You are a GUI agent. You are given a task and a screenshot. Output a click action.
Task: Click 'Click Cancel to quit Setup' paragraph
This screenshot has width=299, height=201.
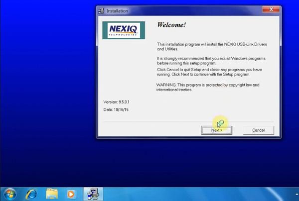point(209,72)
